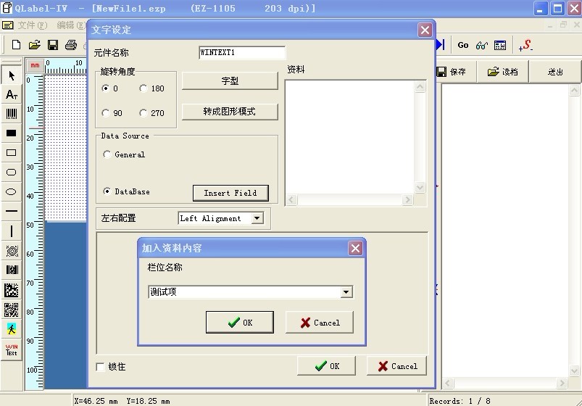Open the 栏位名称 field name dropdown
Screen dimensions: 582x406
pos(346,292)
